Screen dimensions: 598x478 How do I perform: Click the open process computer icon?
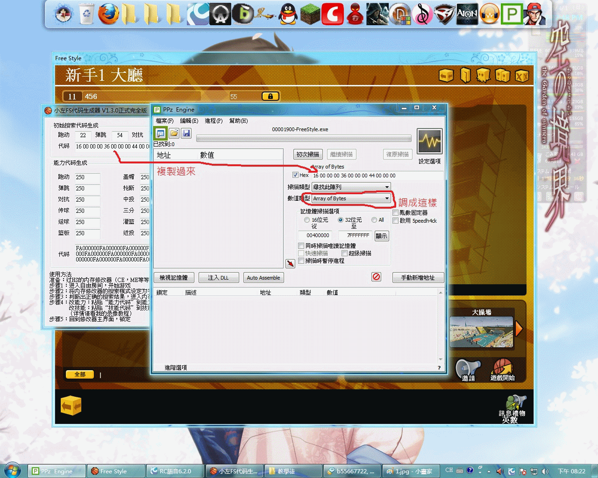click(161, 134)
